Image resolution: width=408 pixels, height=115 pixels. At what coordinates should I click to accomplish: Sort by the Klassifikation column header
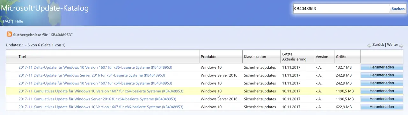[x=255, y=57]
